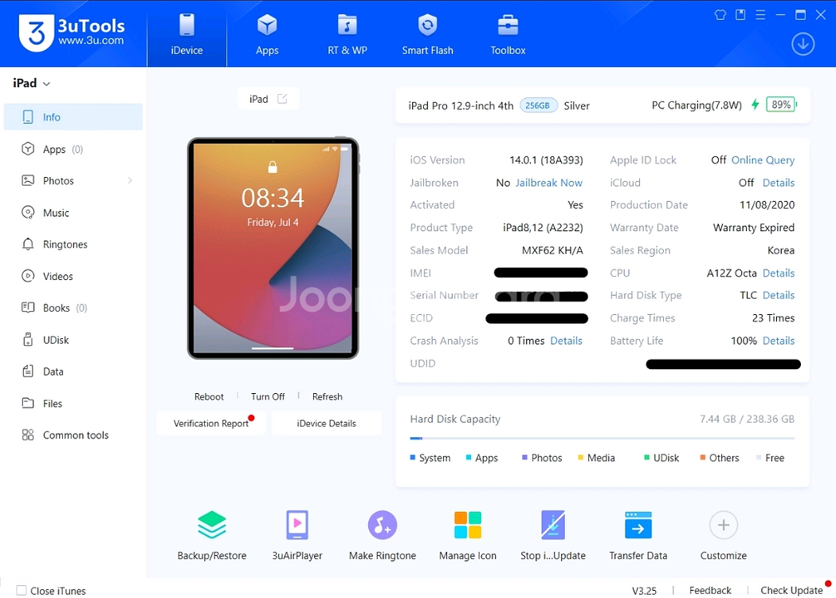The height and width of the screenshot is (598, 836).
Task: Open Hard Disk Type Details link
Action: coord(779,296)
